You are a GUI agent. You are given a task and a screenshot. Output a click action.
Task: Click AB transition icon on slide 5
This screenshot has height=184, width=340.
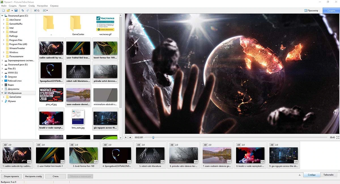pyautogui.click(x=139, y=145)
